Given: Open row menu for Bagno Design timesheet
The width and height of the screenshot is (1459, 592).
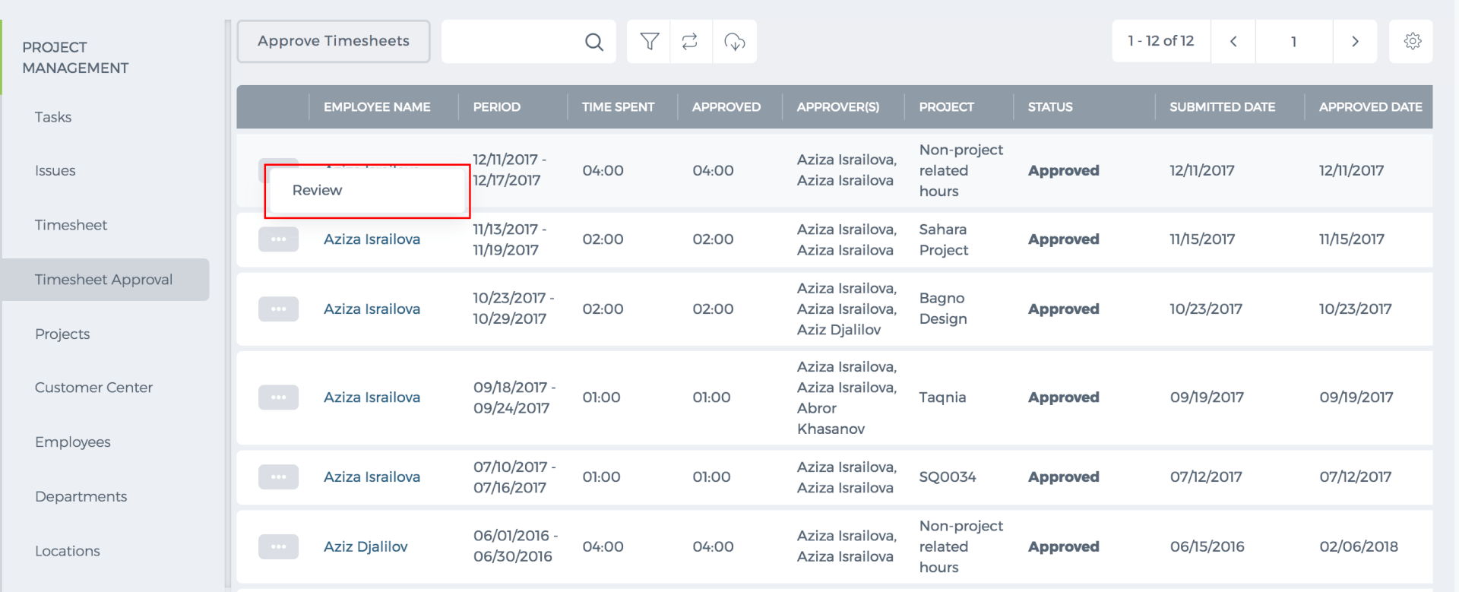Looking at the screenshot, I should click(x=278, y=309).
